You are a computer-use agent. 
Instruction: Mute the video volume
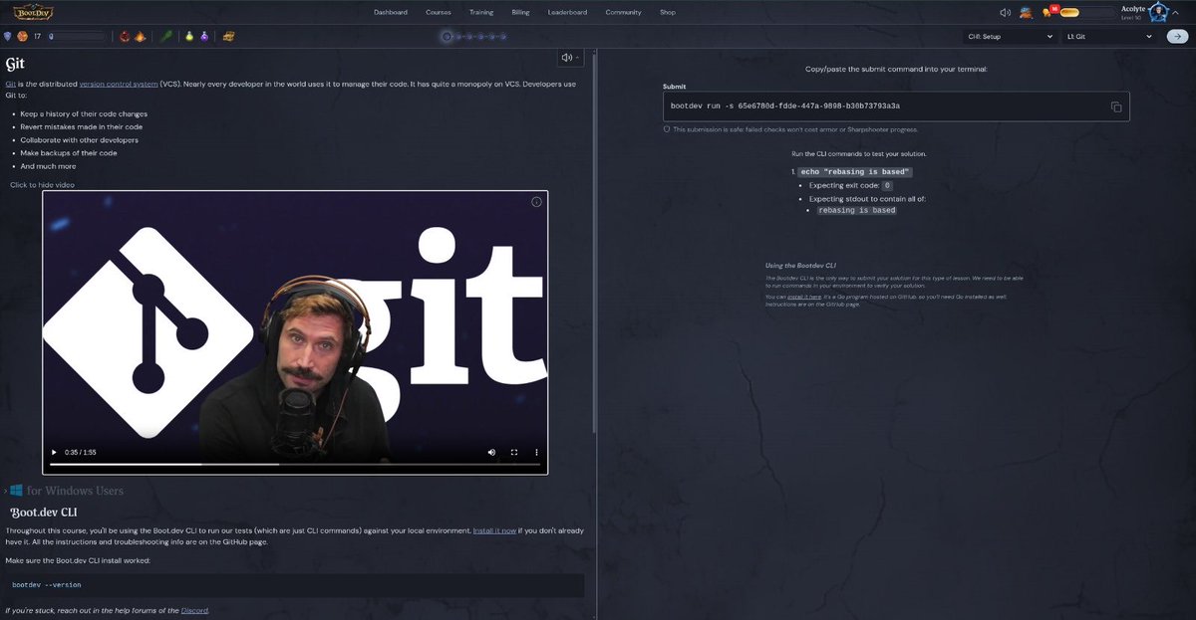click(491, 452)
